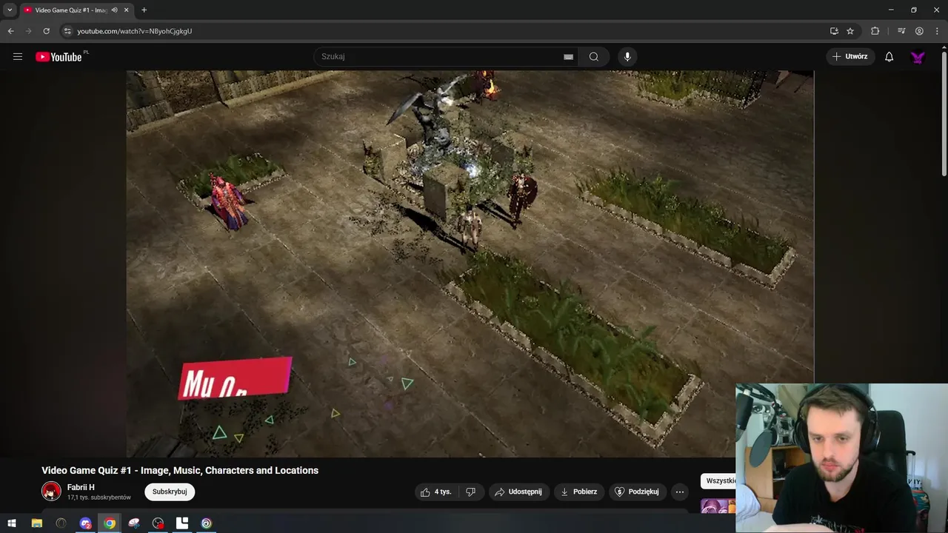This screenshot has height=533, width=948.
Task: Install the app via address bar icon
Action: [x=834, y=31]
